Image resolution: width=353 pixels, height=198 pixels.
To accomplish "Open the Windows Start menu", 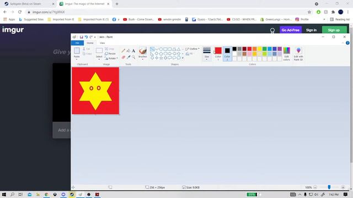I will [x=4, y=194].
